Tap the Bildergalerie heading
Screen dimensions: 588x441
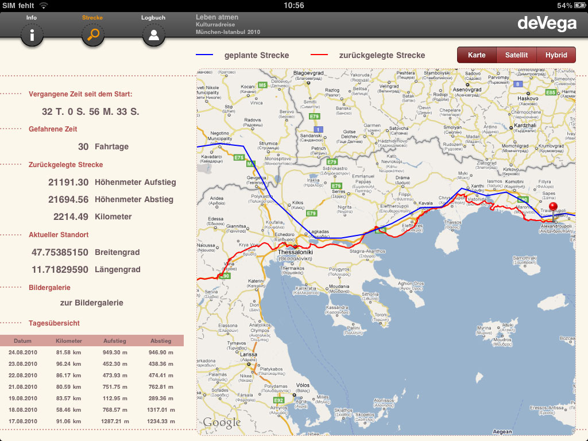coord(49,288)
